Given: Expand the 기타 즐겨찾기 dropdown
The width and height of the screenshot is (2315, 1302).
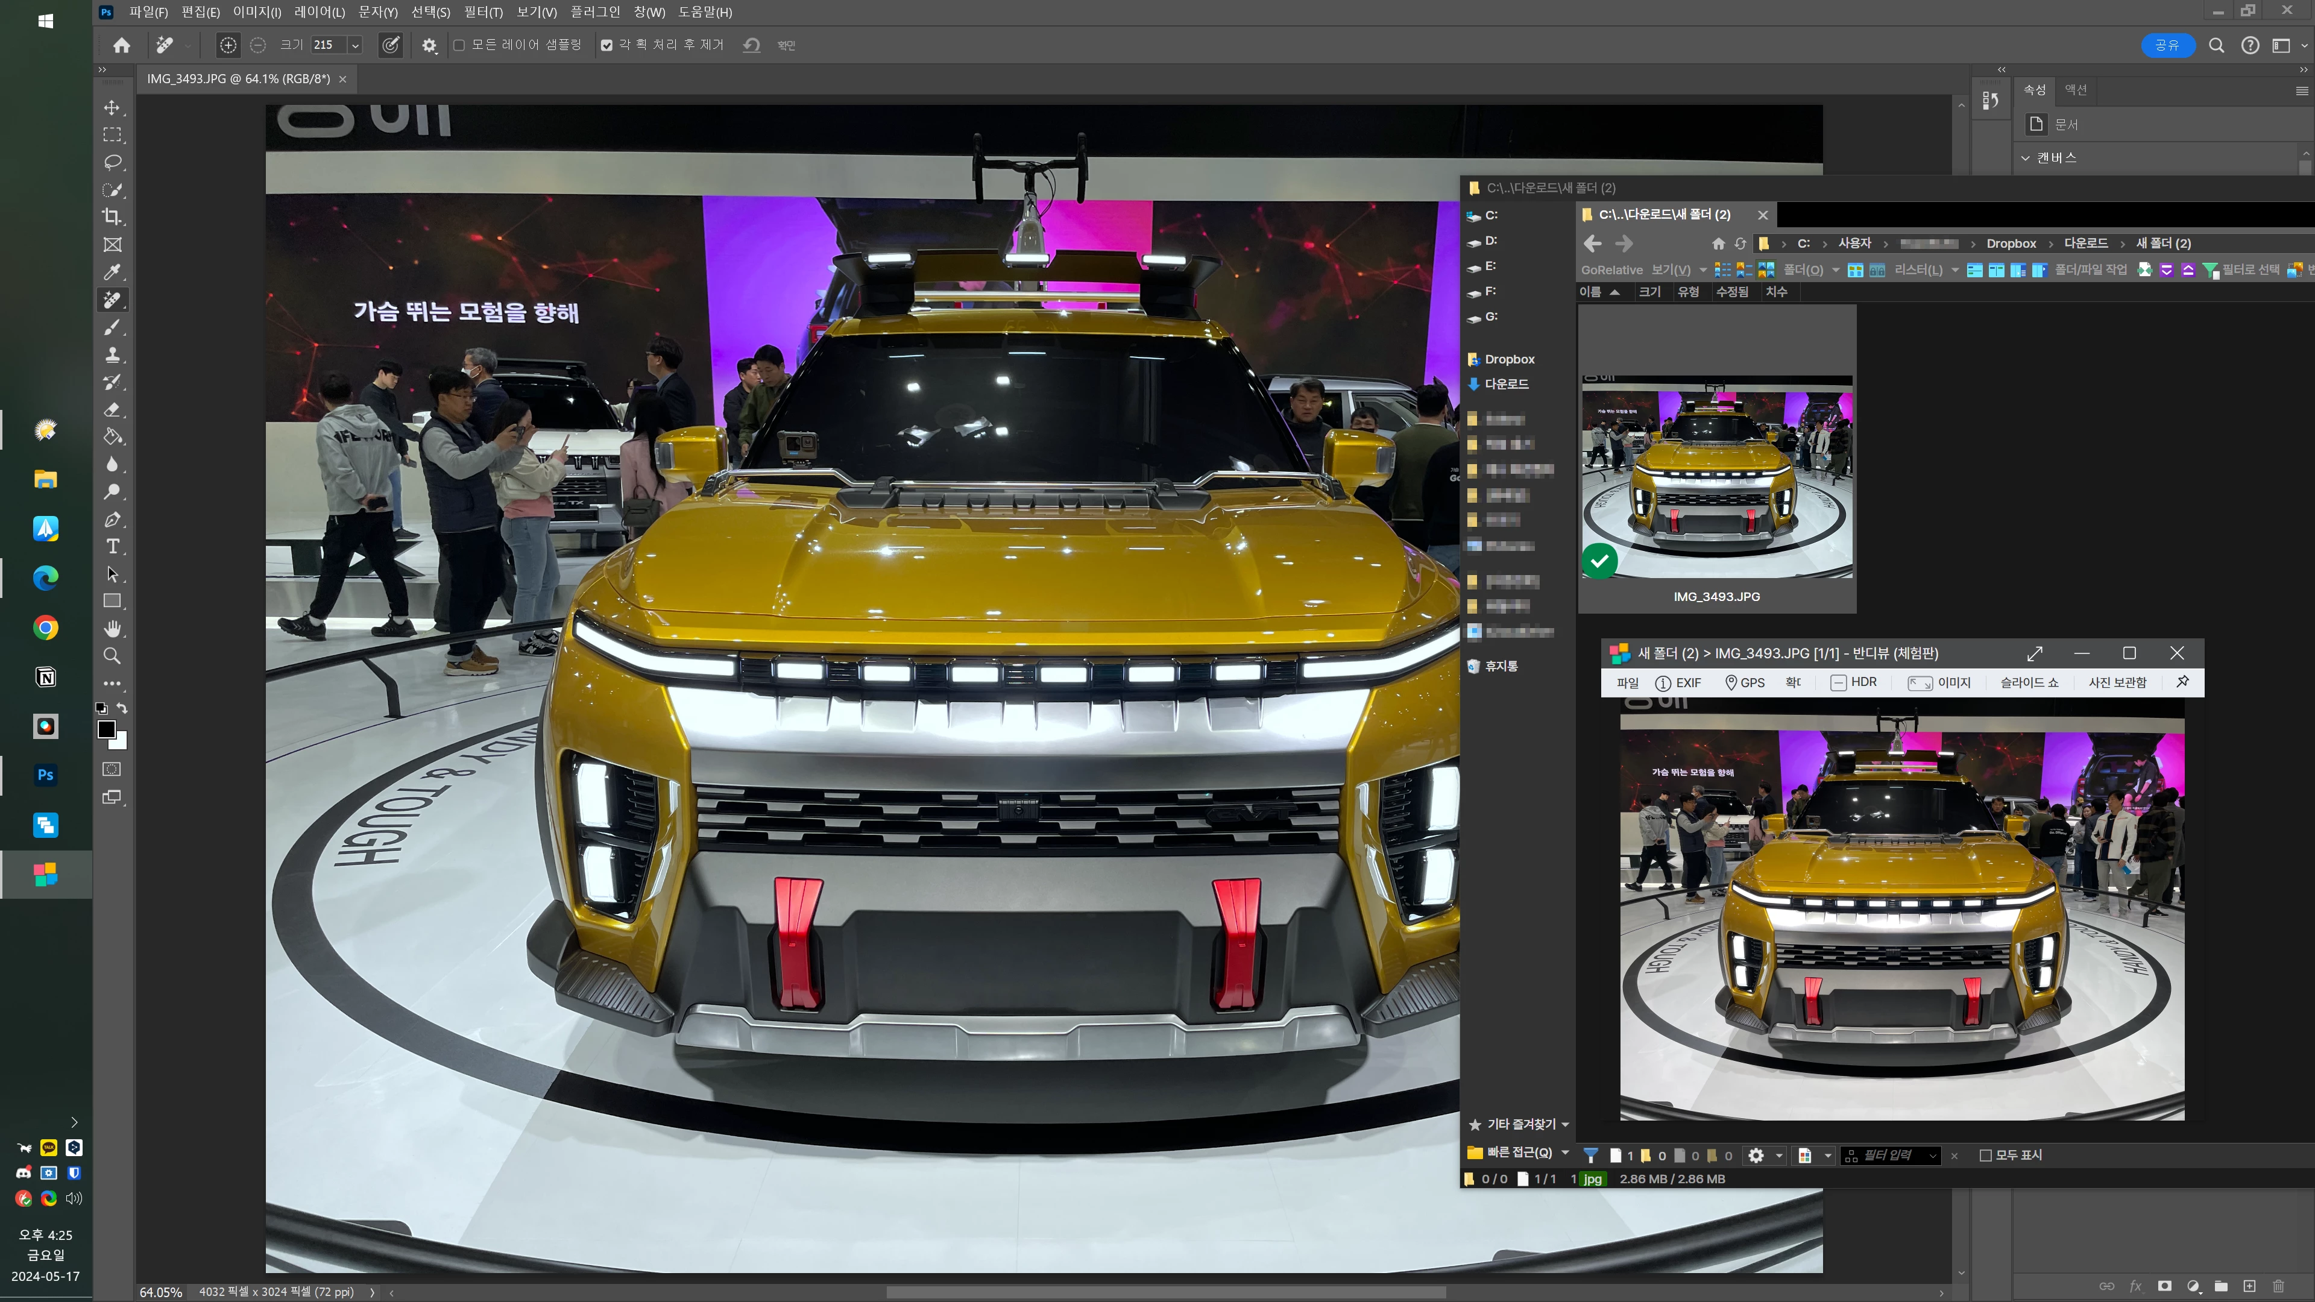Looking at the screenshot, I should (x=1564, y=1125).
